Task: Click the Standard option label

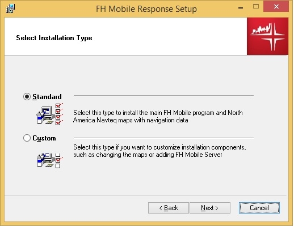Action: pyautogui.click(x=47, y=97)
